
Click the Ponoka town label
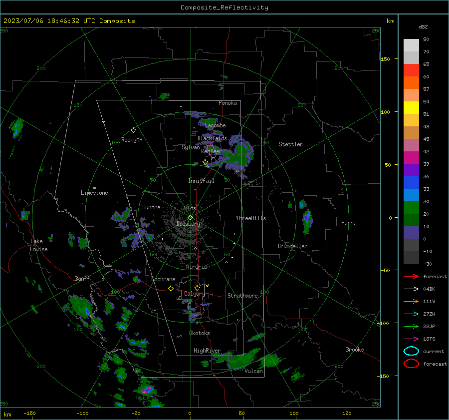(x=227, y=103)
